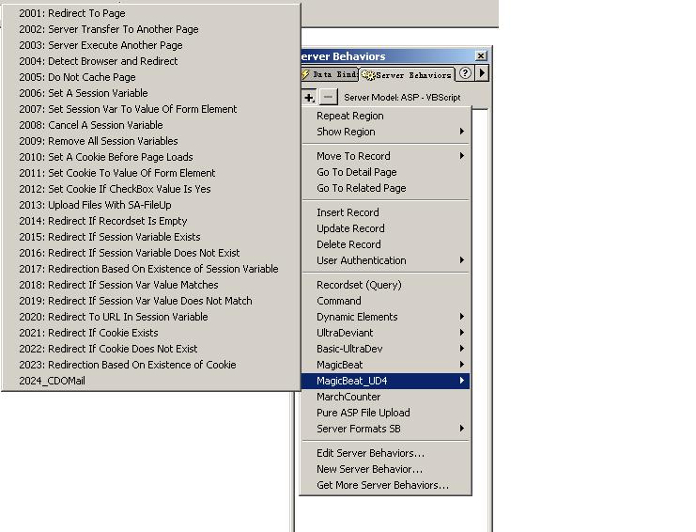Image resolution: width=696 pixels, height=532 pixels.
Task: Choose Recordset (Query) from the menu
Action: [359, 285]
